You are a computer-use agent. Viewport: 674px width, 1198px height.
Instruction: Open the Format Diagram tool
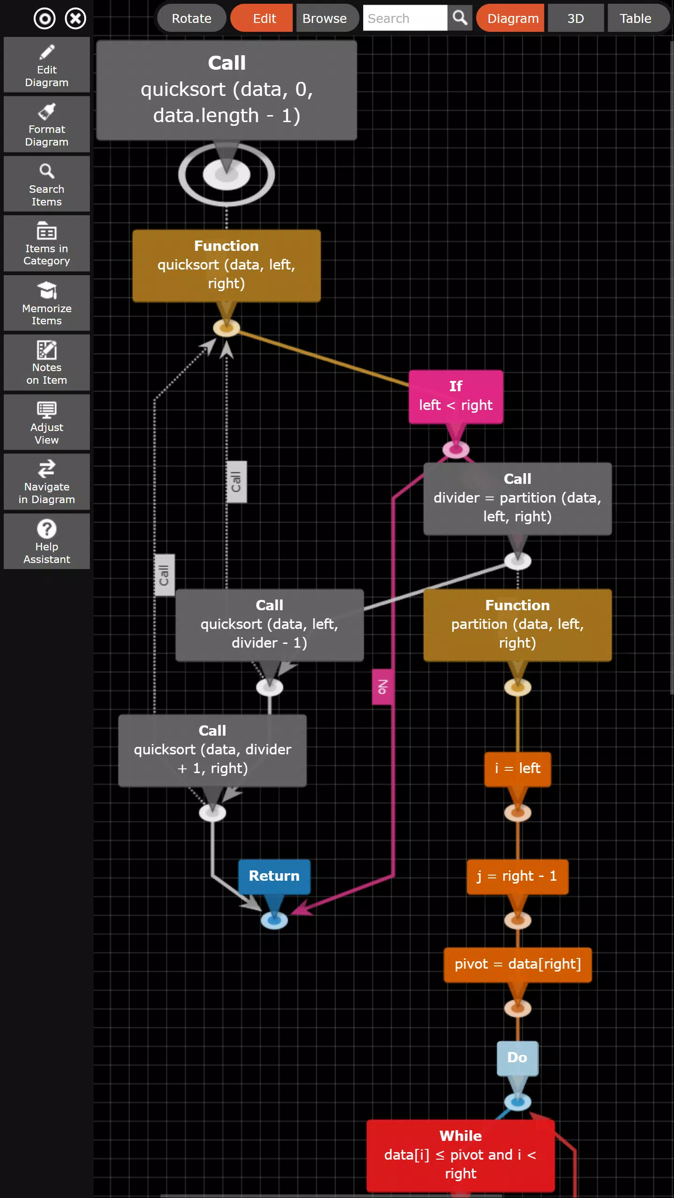click(x=47, y=124)
